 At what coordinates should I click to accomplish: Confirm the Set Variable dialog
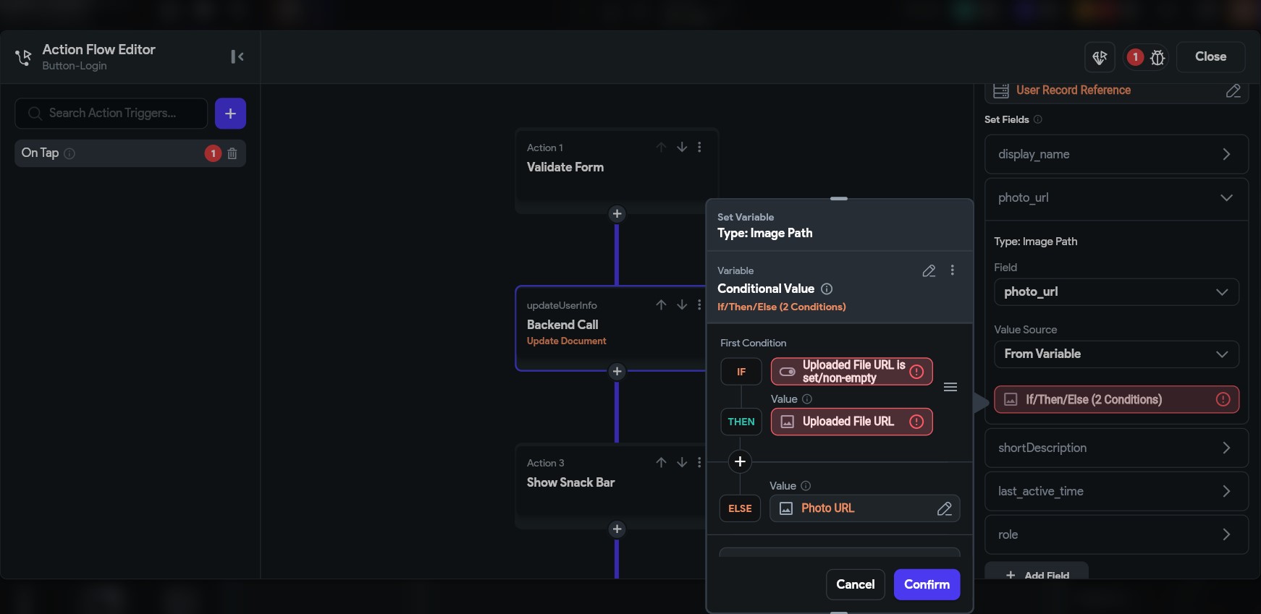click(x=927, y=585)
